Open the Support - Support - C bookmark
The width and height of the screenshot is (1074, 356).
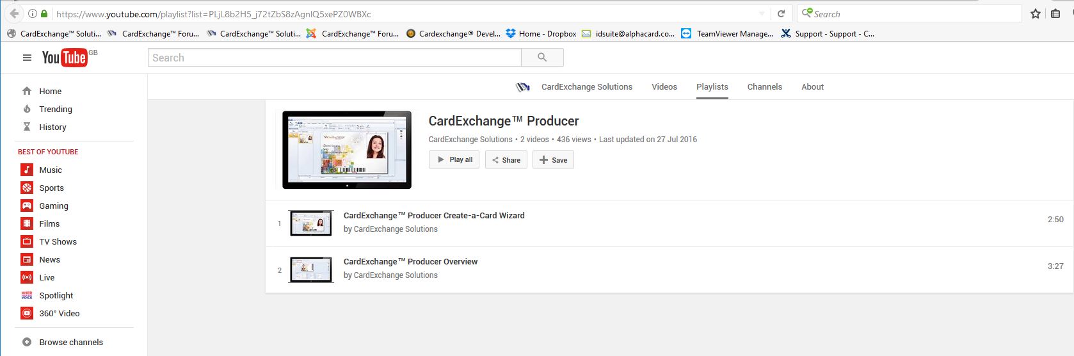point(828,33)
